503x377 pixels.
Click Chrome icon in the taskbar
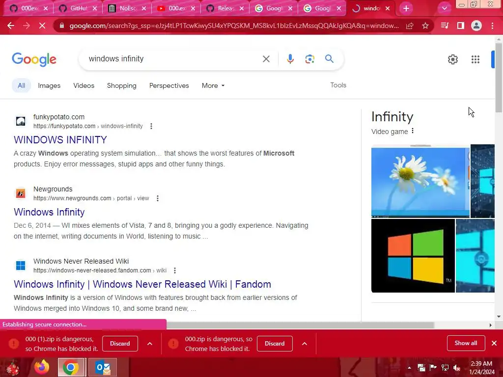(x=71, y=367)
